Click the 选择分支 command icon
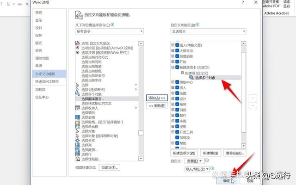296x185 pixels. [x=78, y=140]
